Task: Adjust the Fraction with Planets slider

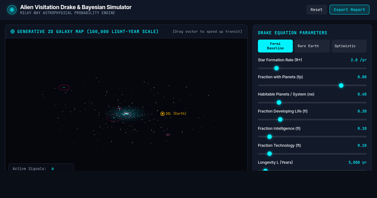Action: 312,85
